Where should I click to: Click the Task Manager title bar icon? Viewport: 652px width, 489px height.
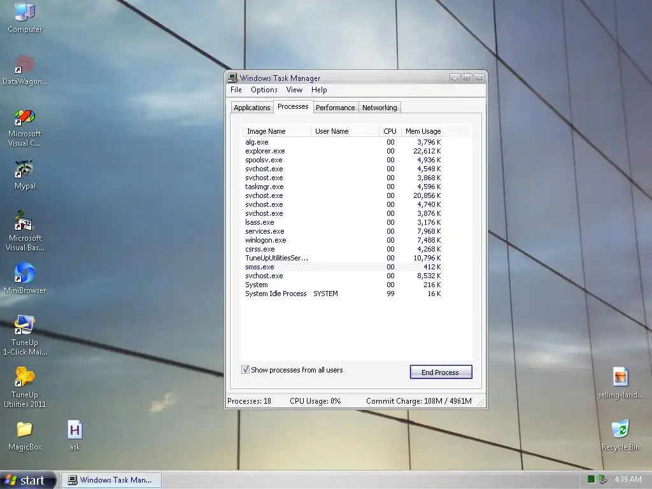[x=232, y=78]
